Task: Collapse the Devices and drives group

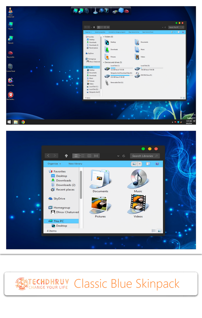Action: coord(104,62)
